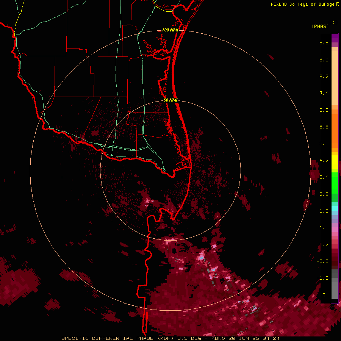
Task: Click the 1.0 value on the color scale
Action: click(x=324, y=228)
